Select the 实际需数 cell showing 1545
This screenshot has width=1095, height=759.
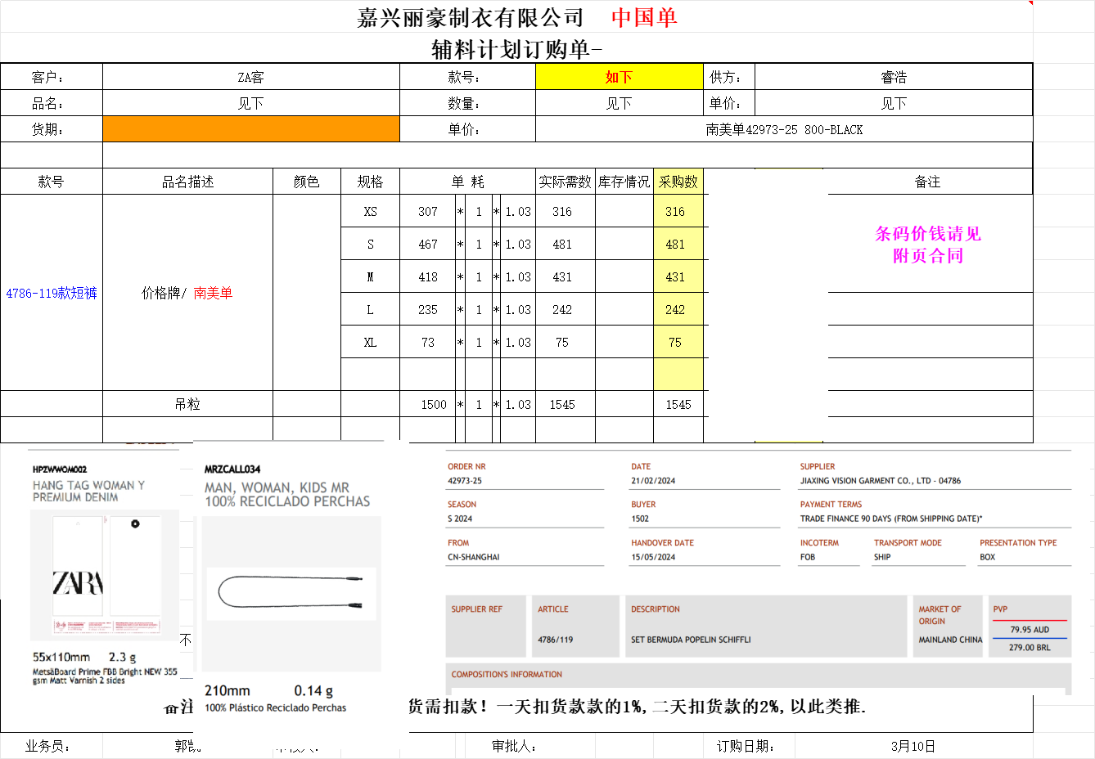pyautogui.click(x=562, y=404)
